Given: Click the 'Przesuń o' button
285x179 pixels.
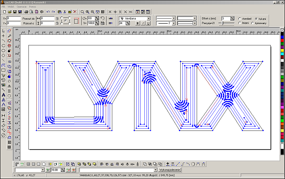Looking at the screenshot, I should coord(28,23).
